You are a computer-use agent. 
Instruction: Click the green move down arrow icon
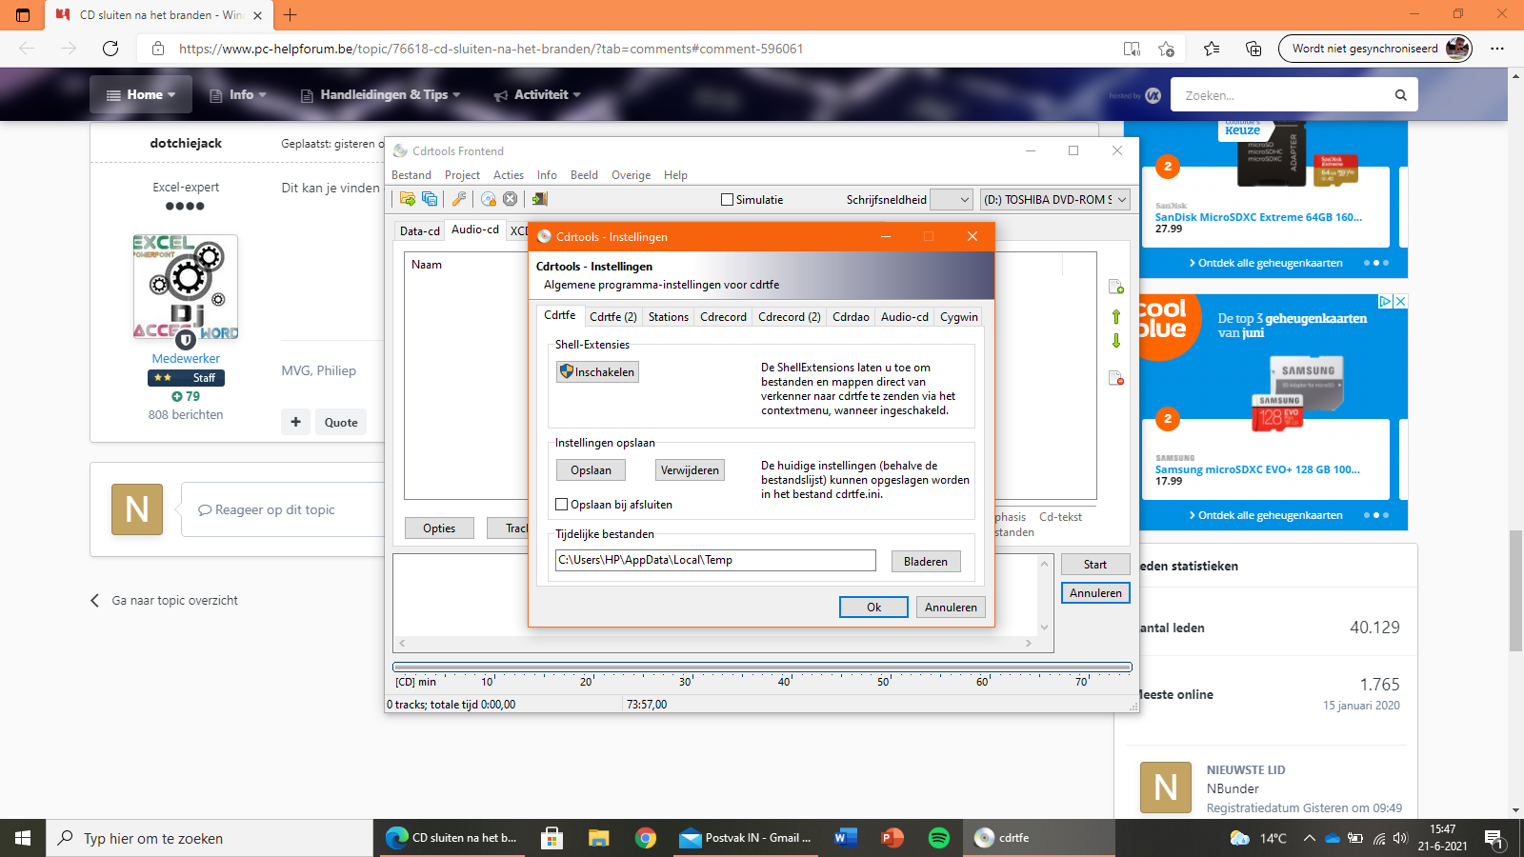point(1116,340)
